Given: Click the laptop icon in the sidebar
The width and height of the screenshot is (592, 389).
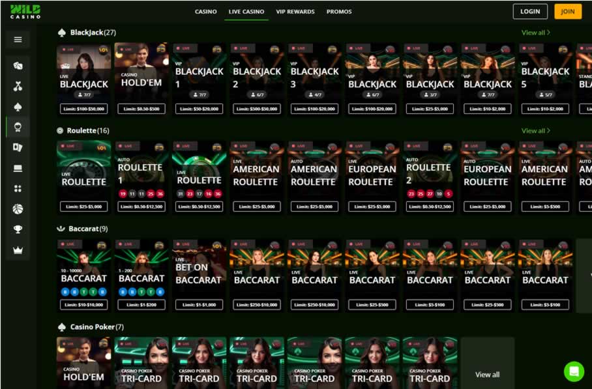Looking at the screenshot, I should pyautogui.click(x=18, y=168).
